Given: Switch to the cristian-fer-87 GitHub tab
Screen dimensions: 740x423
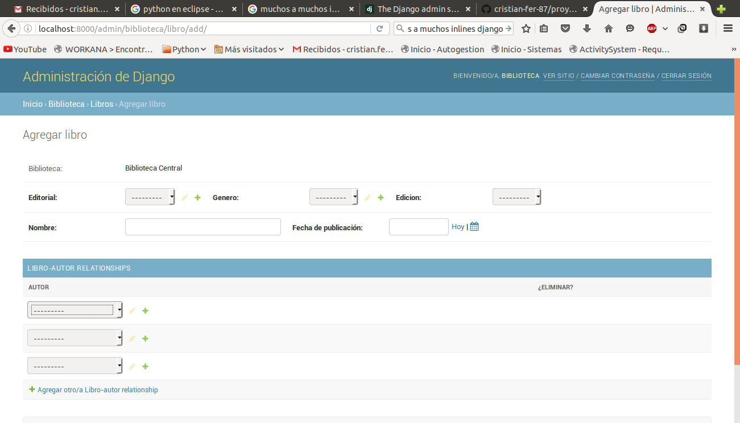Looking at the screenshot, I should 535,9.
